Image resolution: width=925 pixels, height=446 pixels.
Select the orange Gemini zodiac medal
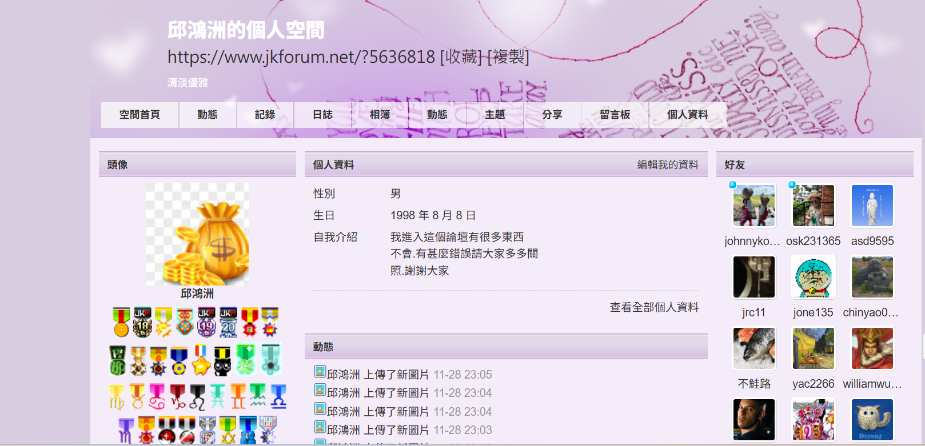click(x=238, y=396)
